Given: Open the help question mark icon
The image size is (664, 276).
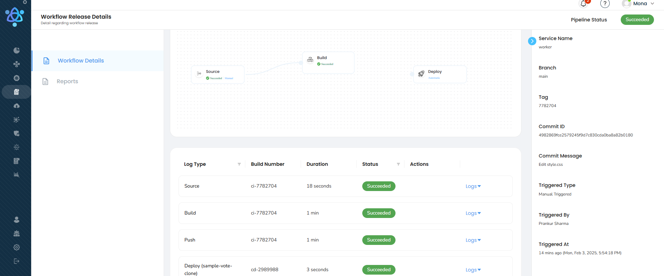Looking at the screenshot, I should coord(605,3).
